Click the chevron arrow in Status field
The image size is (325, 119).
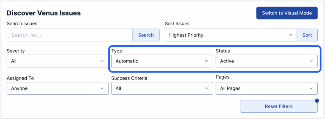coord(311,61)
